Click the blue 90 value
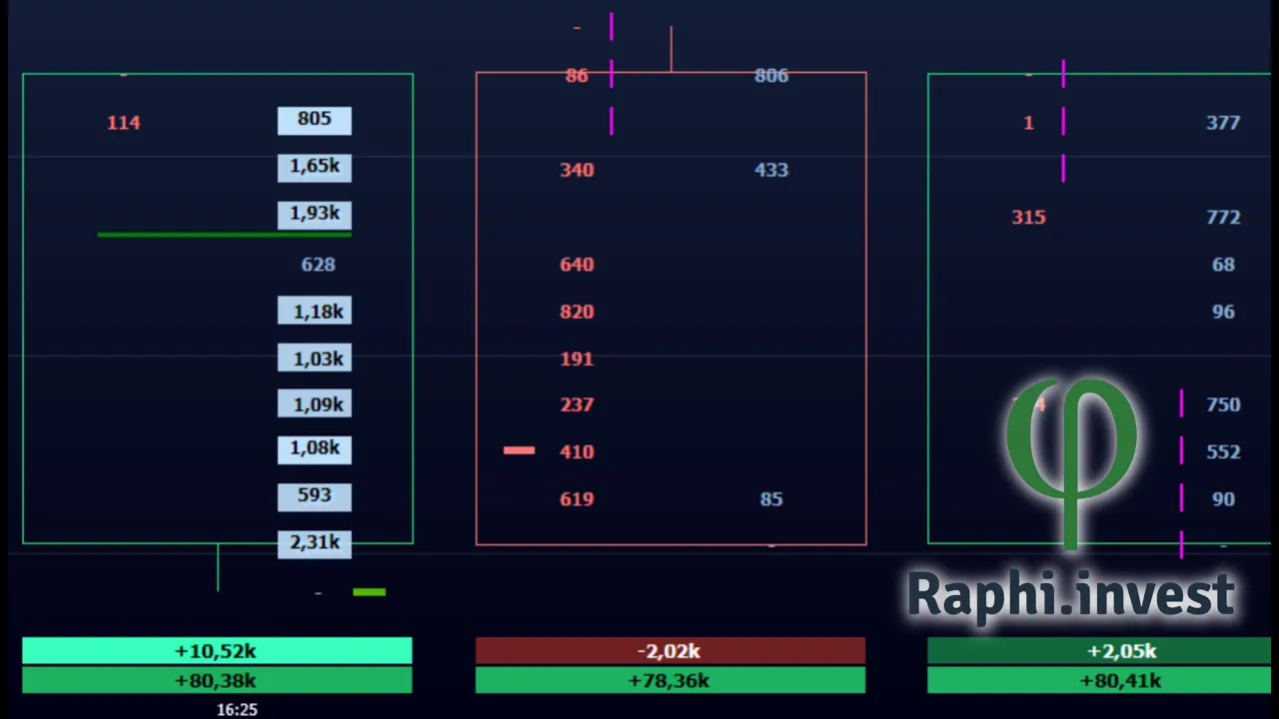The height and width of the screenshot is (719, 1279). 1223,499
